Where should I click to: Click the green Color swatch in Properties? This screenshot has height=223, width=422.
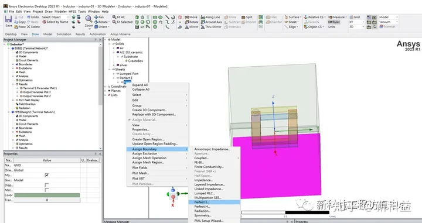47,195
